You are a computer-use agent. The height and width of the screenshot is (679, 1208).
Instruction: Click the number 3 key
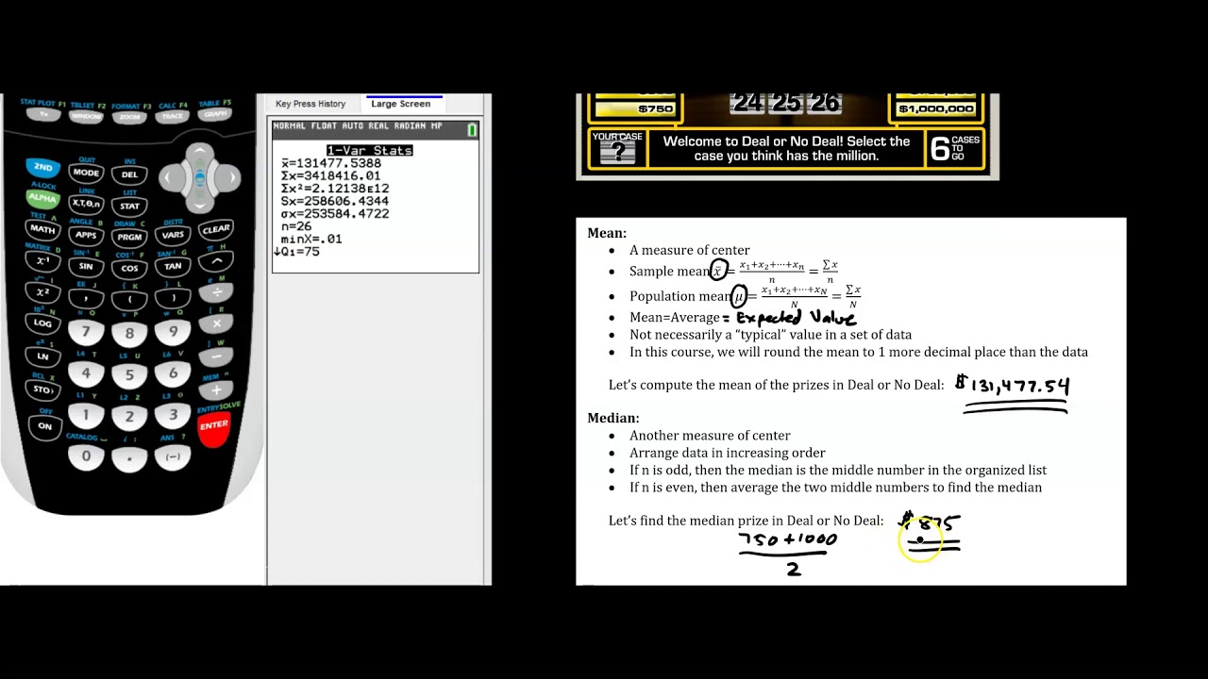pos(173,415)
